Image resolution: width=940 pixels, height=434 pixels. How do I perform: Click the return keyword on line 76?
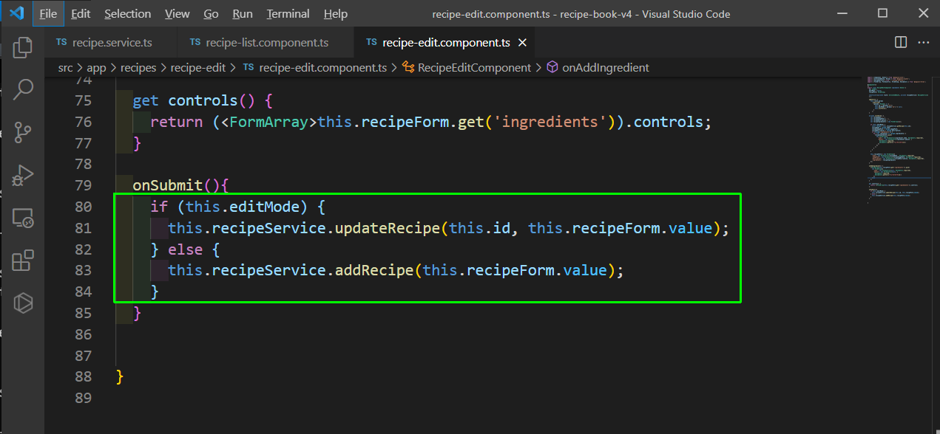click(x=177, y=122)
